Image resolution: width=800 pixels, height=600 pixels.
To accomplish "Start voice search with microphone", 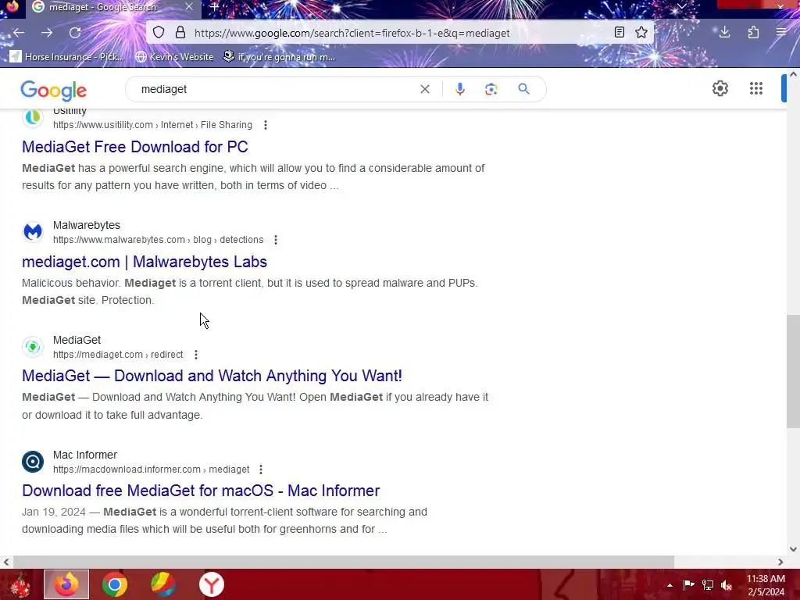I will tap(459, 89).
